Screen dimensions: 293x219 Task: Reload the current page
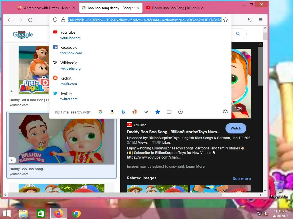coord(30,20)
